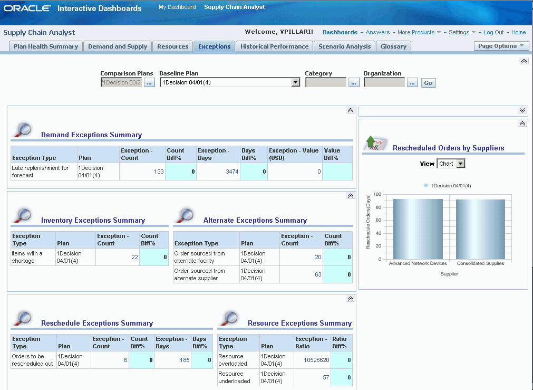
Task: Open the More Products dropdown
Action: point(439,32)
